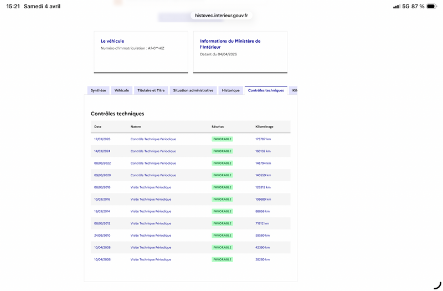Viewport: 443px width, 291px height.
Task: Click Visite Technique Périodique on the 08/03/2018 row
Action: [151, 187]
